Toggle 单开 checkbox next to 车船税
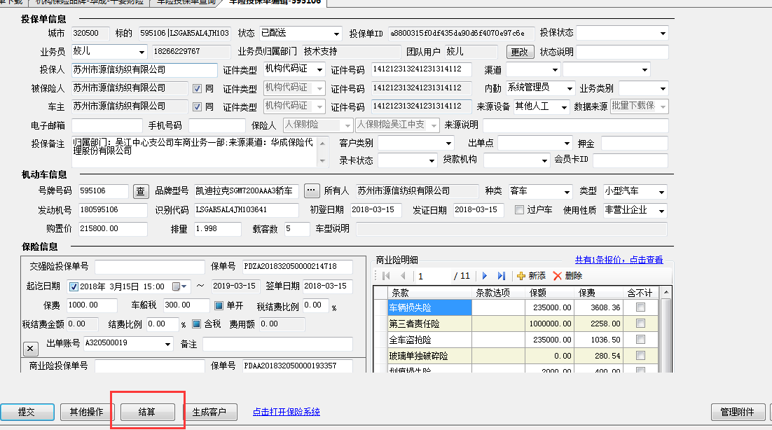Viewport: 772px width, 430px height. pyautogui.click(x=219, y=305)
